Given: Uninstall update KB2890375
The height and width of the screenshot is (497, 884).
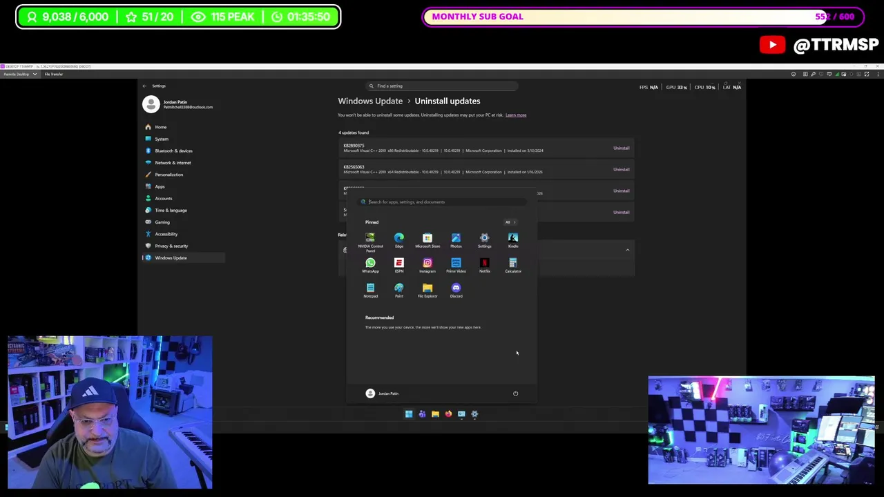Looking at the screenshot, I should (x=621, y=148).
